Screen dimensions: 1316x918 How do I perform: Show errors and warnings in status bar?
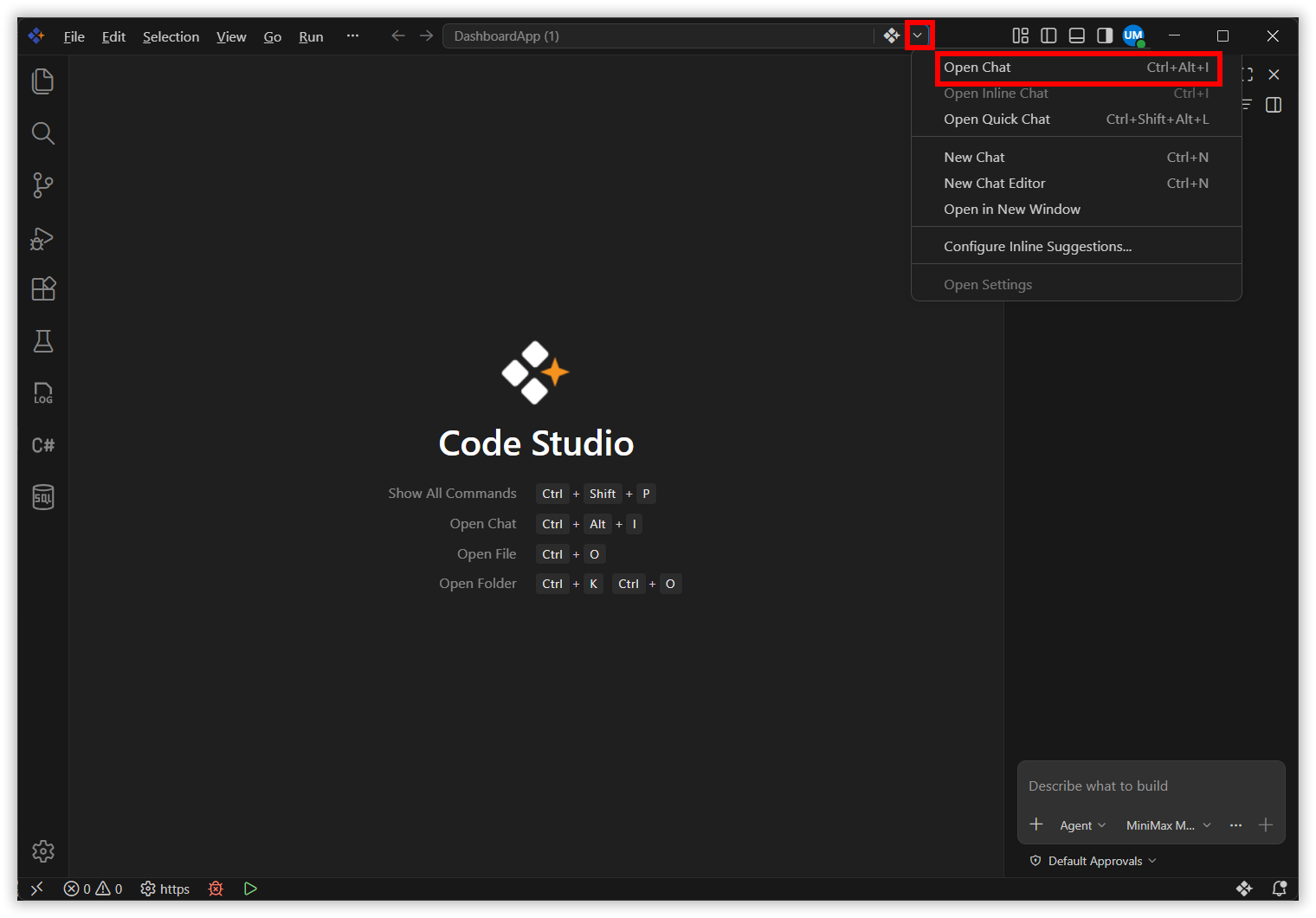click(94, 889)
